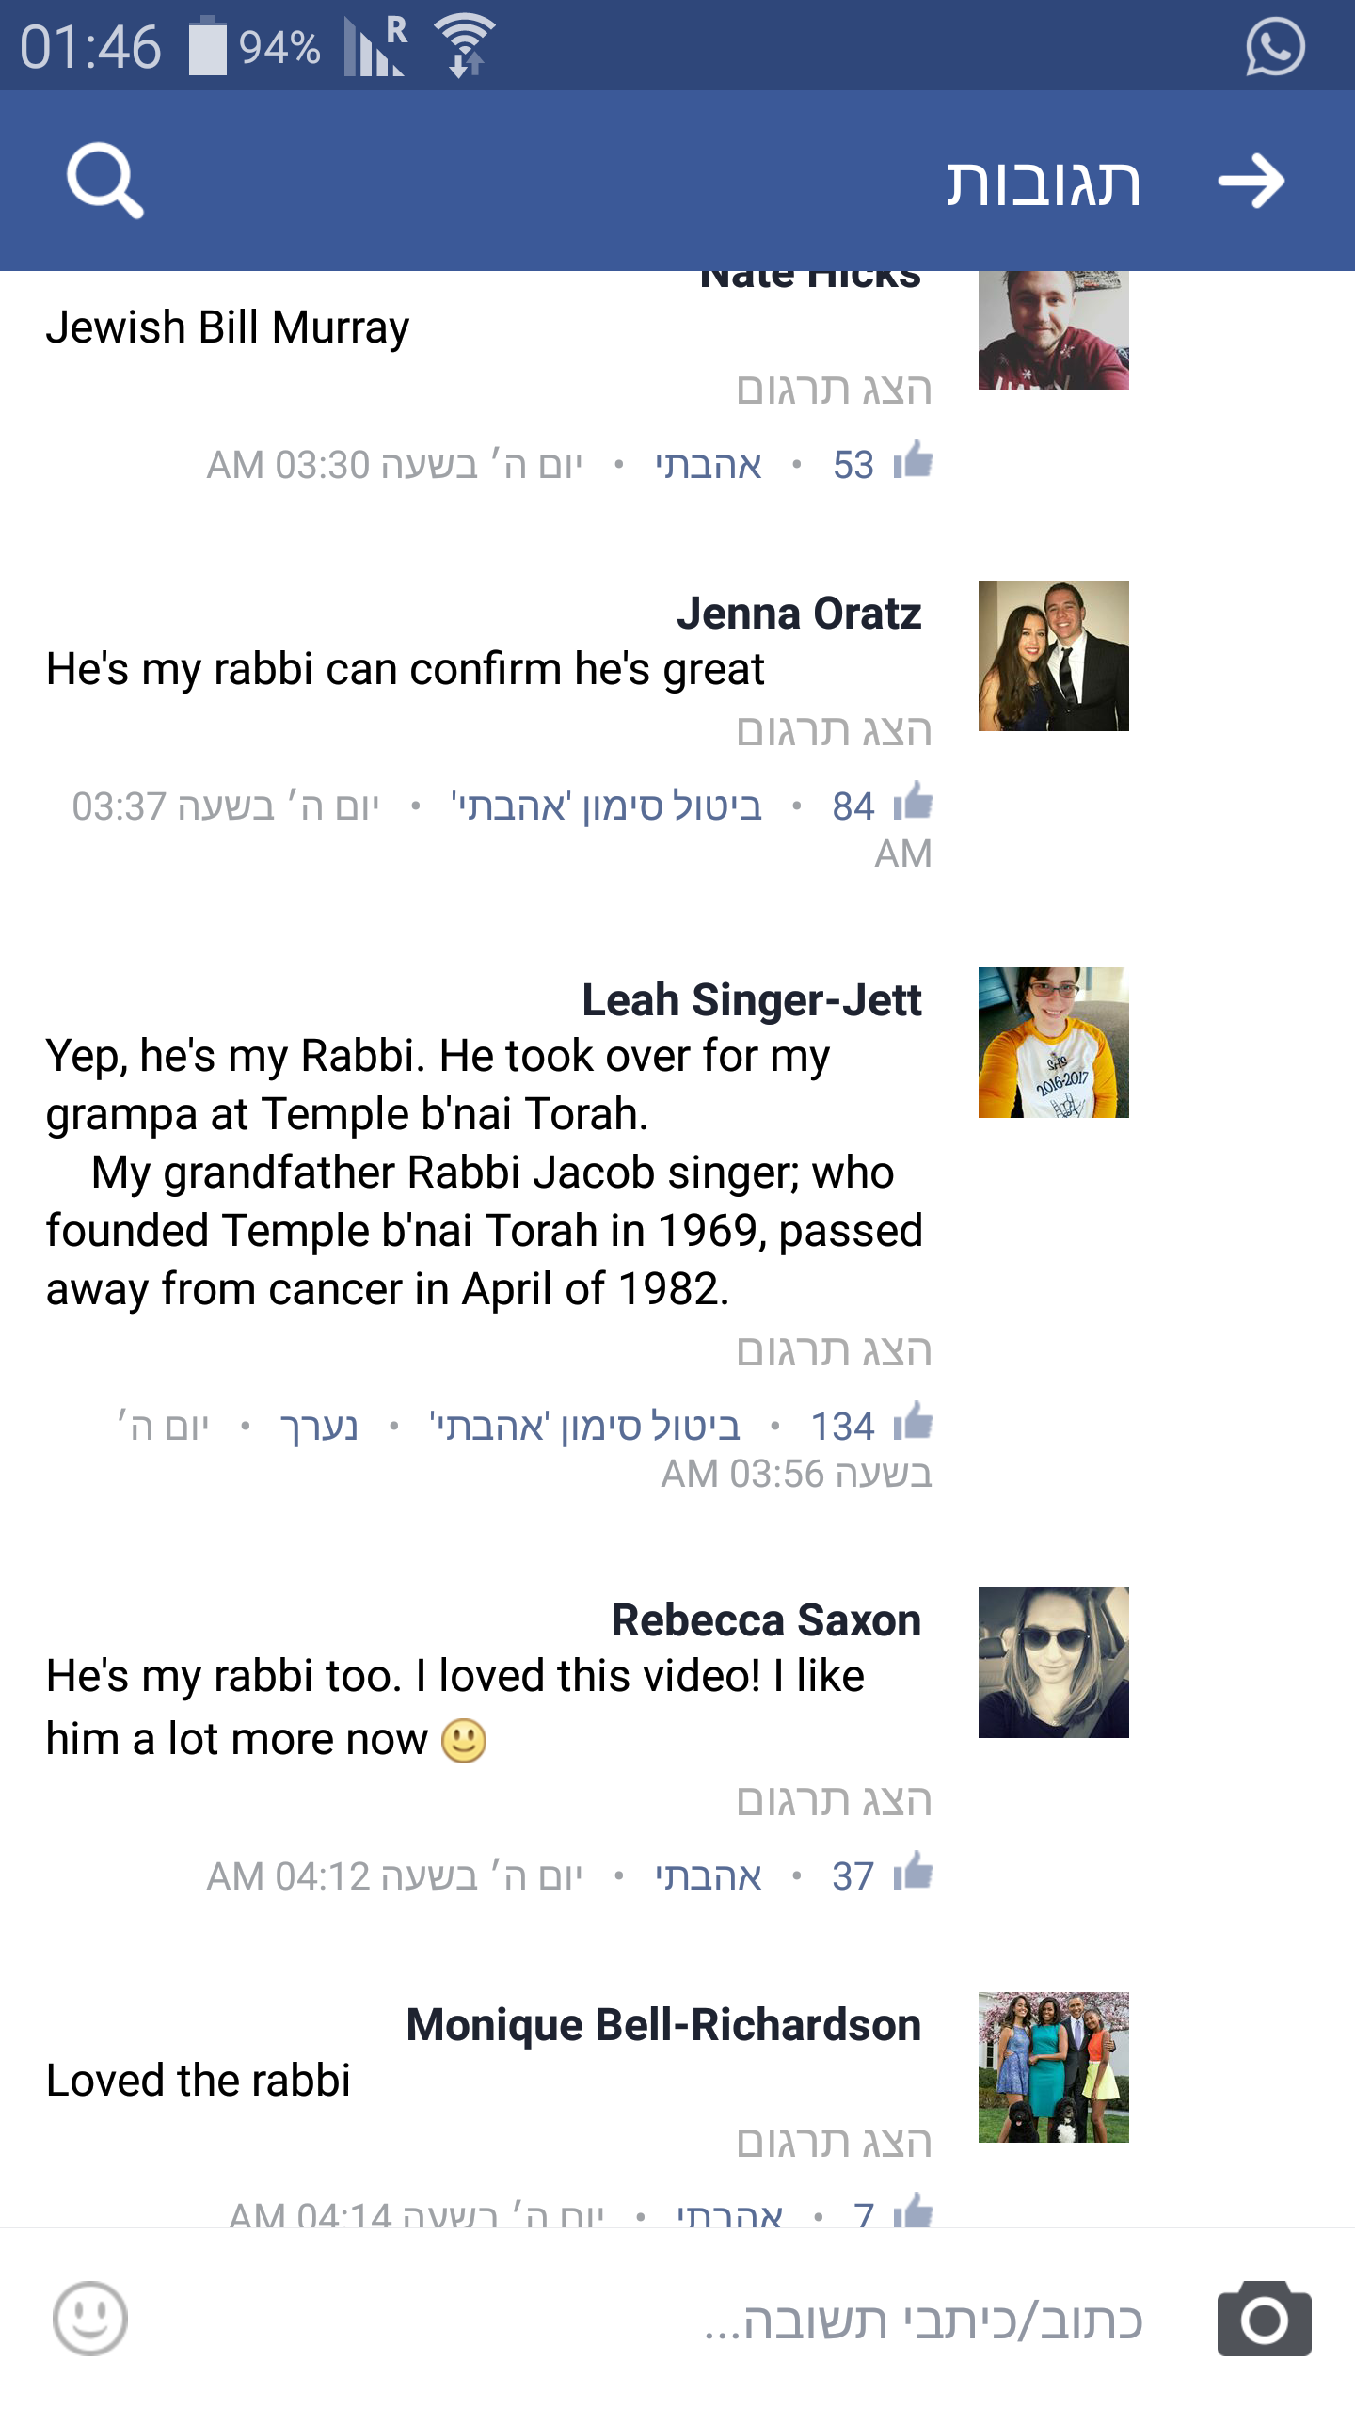Open the camera to attach photo
This screenshot has width=1355, height=2409.
point(1264,2319)
